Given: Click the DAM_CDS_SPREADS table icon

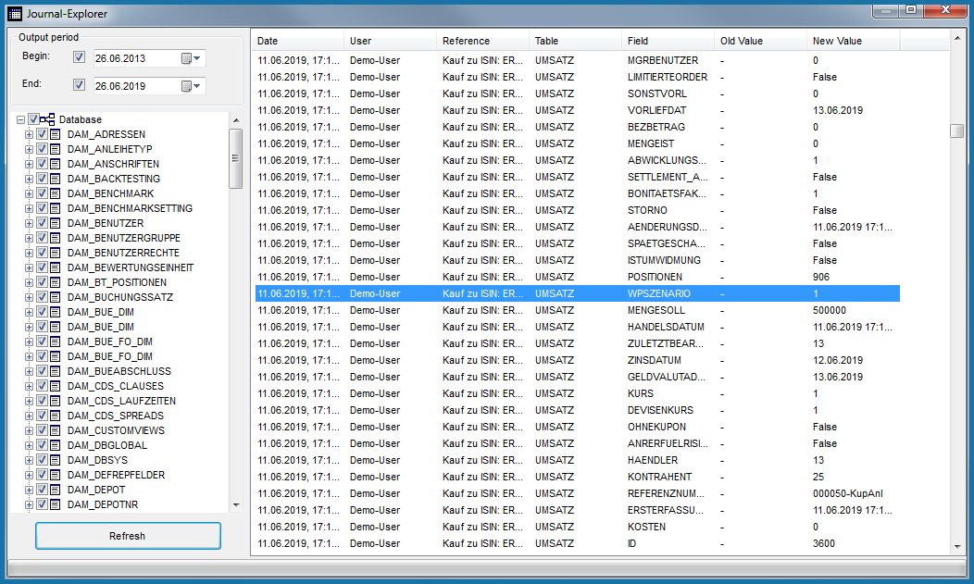Looking at the screenshot, I should click(x=56, y=416).
